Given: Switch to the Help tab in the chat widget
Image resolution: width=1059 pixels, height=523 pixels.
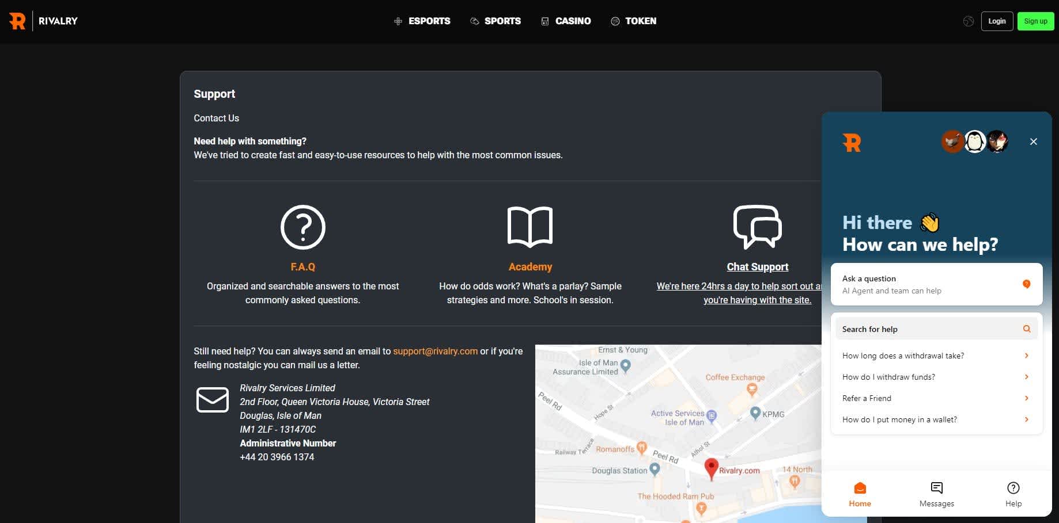Looking at the screenshot, I should [x=1013, y=495].
